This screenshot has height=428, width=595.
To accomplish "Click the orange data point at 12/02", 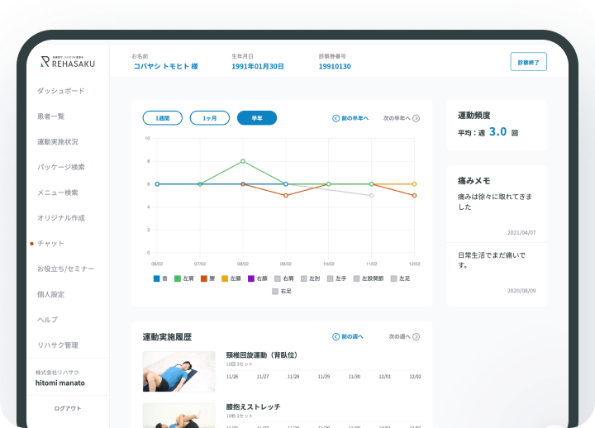I will click(x=415, y=184).
